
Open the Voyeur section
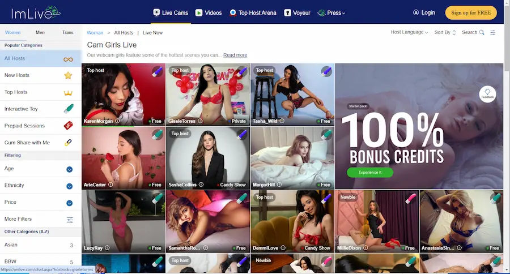coord(297,12)
